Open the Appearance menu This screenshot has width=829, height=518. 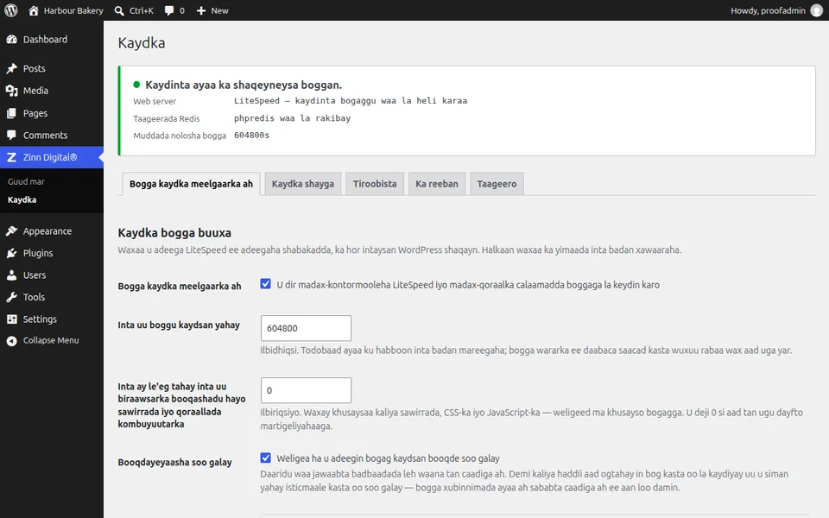[x=52, y=231]
